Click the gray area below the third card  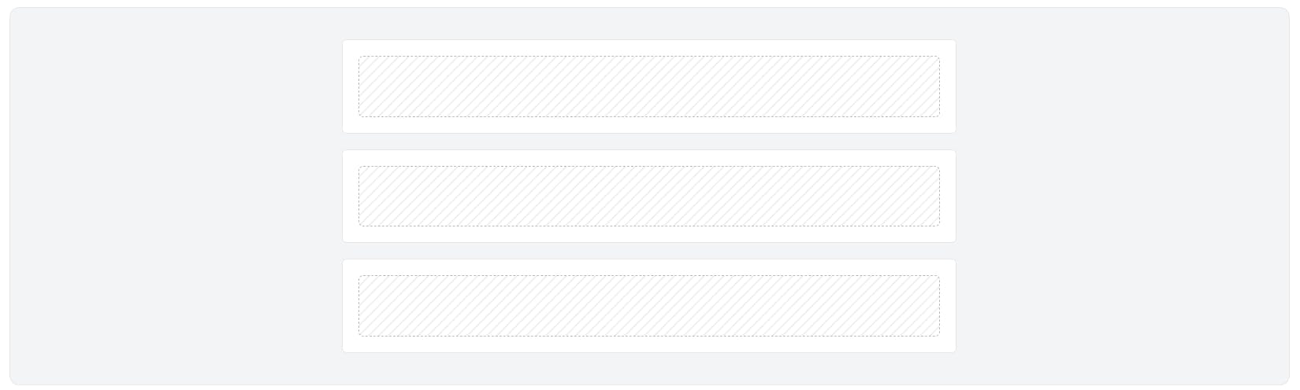tap(648, 368)
